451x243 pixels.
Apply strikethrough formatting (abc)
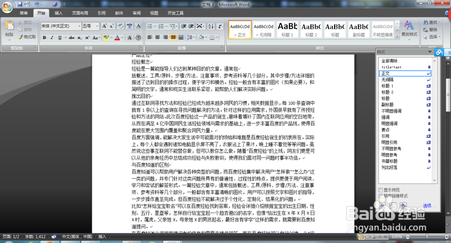pos(72,38)
